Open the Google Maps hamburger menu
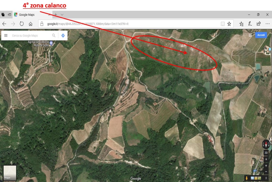This screenshot has width=272, height=182. click(6, 35)
